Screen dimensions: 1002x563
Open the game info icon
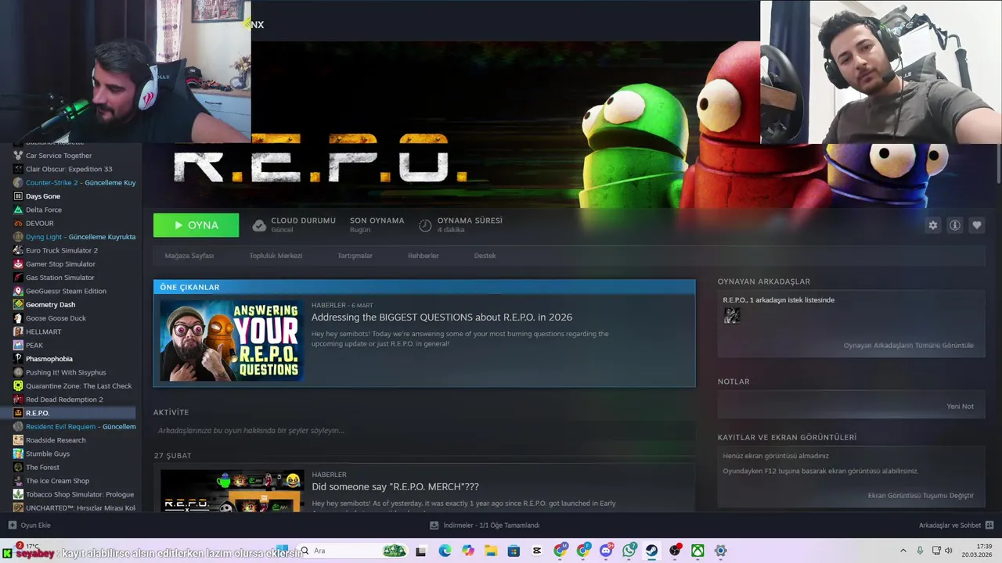(x=954, y=225)
